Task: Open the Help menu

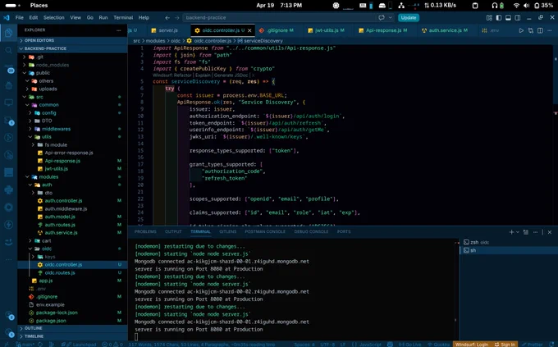Action: pyautogui.click(x=144, y=17)
